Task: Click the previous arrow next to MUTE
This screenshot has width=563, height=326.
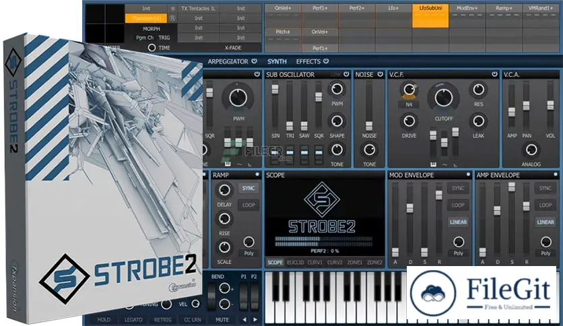Action: (x=244, y=319)
